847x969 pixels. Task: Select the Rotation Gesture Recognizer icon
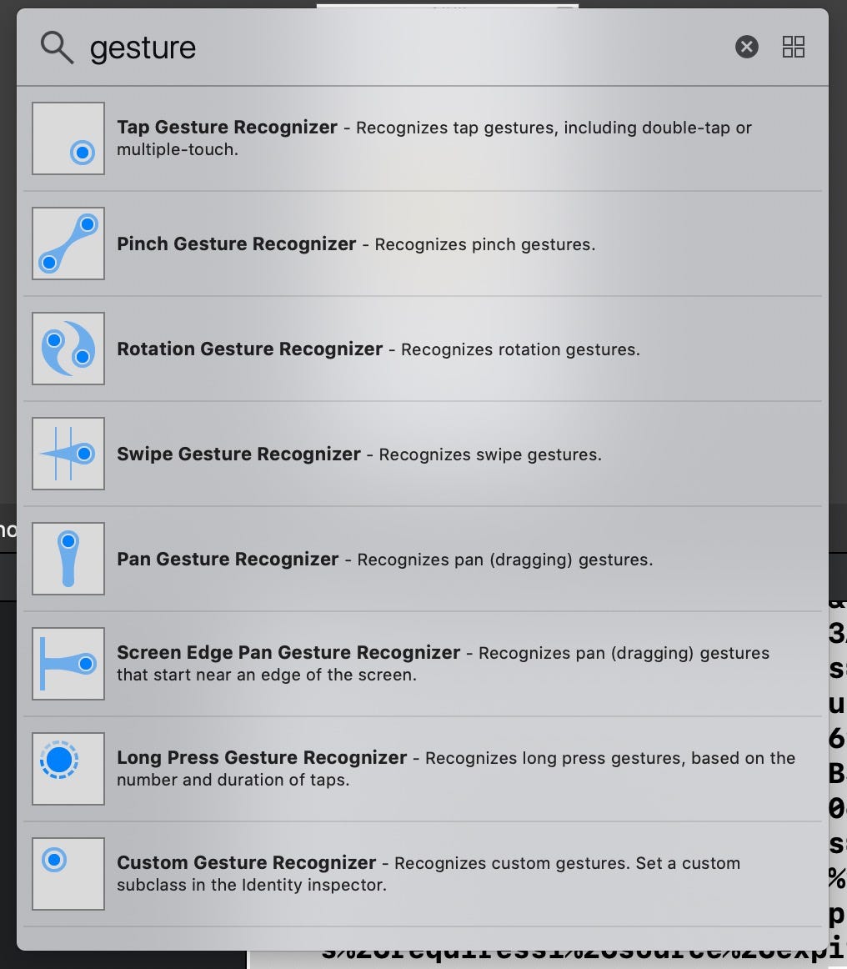point(68,349)
